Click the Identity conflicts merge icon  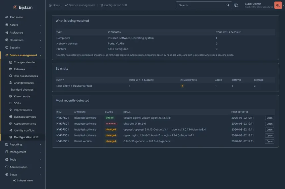coord(11,130)
